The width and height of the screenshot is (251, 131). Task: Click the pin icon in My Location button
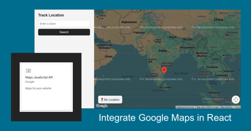click(x=102, y=100)
